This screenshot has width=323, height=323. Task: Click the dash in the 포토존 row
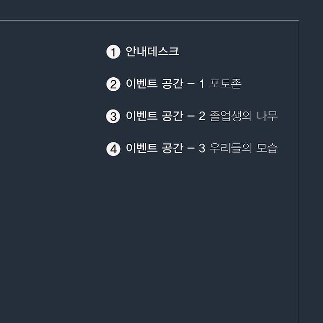191,84
